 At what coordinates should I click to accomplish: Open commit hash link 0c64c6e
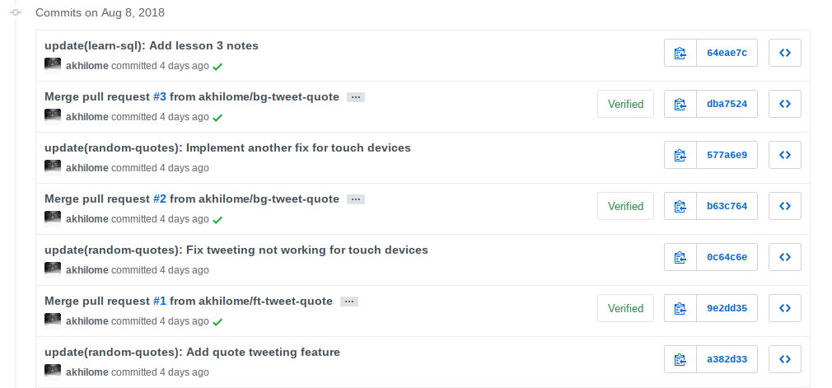727,258
